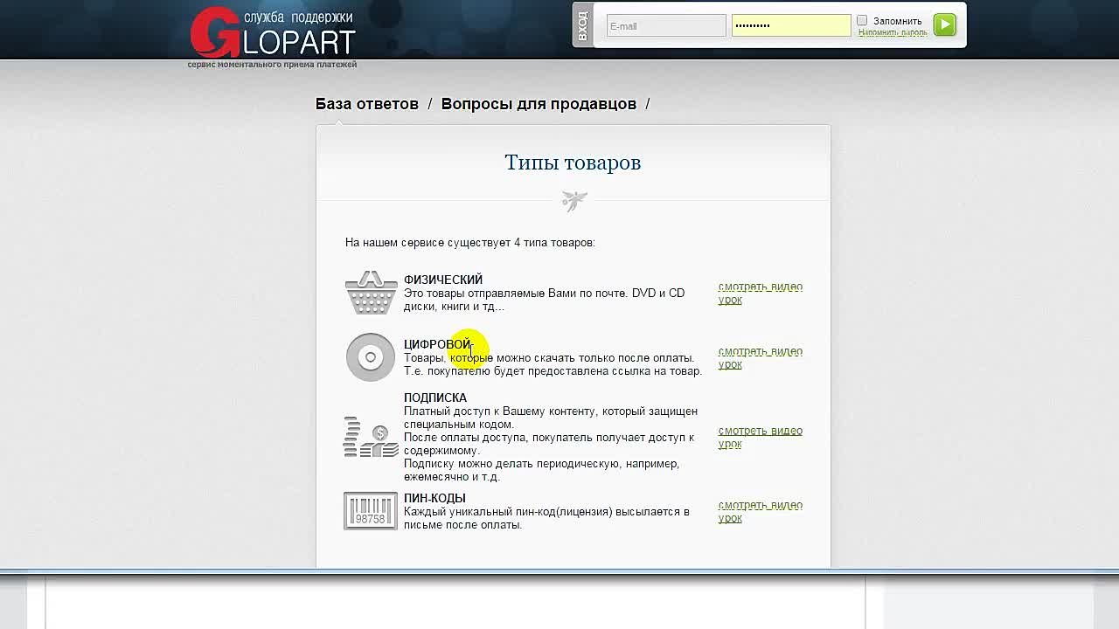Click the Типы товаров page title
This screenshot has height=629, width=1119.
(x=573, y=162)
